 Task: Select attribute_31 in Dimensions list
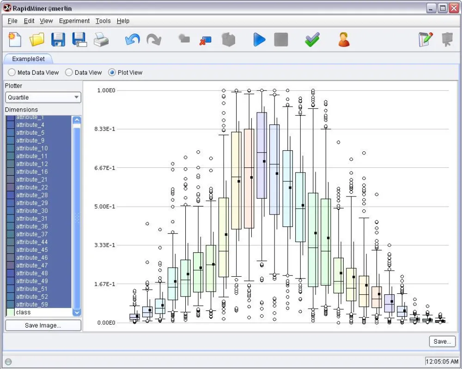(39, 218)
